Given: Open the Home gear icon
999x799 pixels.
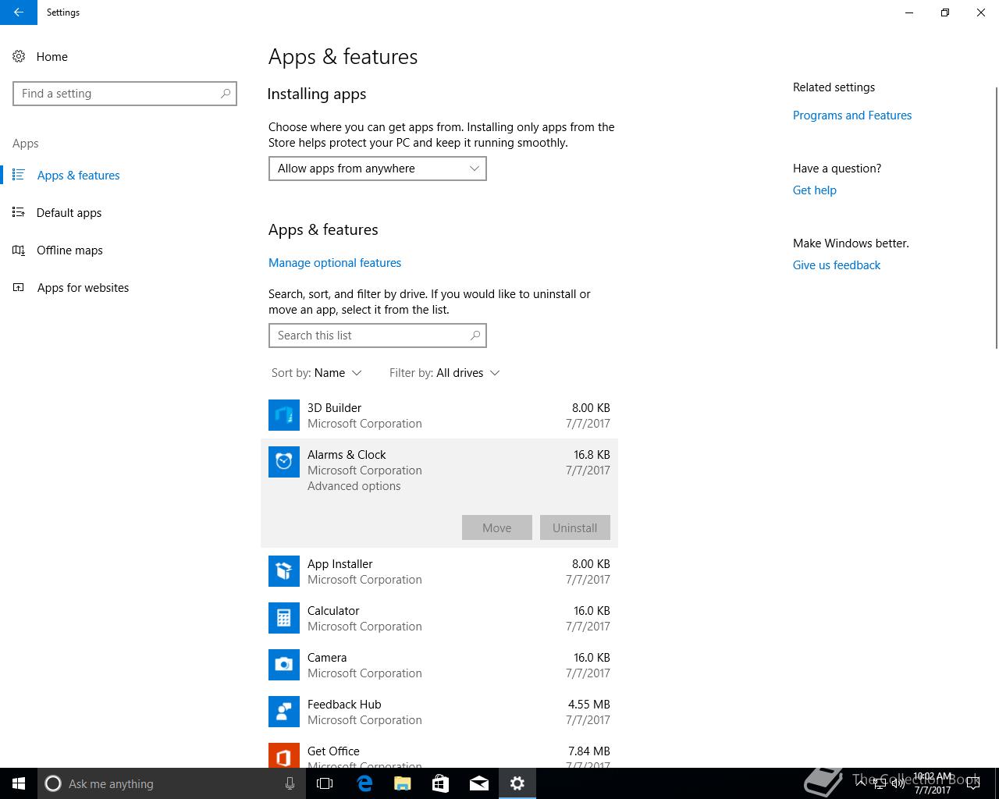Looking at the screenshot, I should pyautogui.click(x=19, y=56).
